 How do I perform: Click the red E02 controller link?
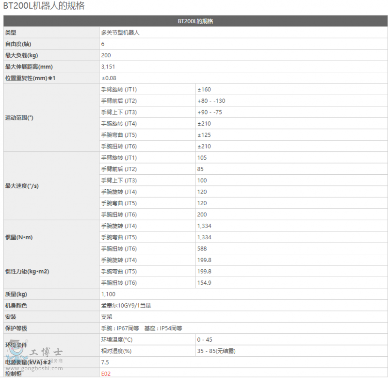[106, 374]
